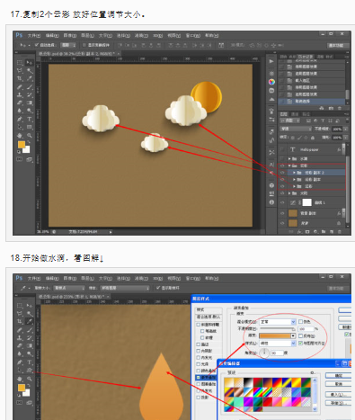Switch to 历史记录 tab

tap(306, 57)
